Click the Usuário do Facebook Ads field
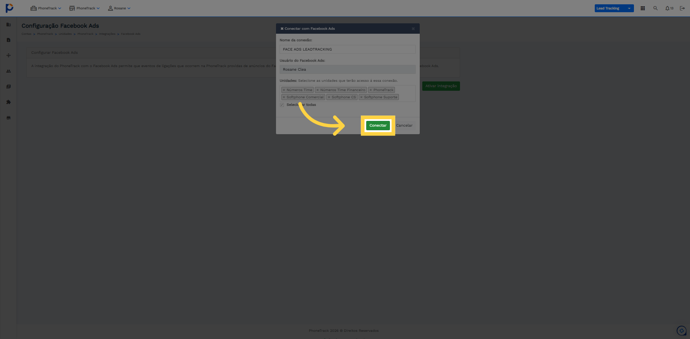The width and height of the screenshot is (690, 339). pyautogui.click(x=348, y=70)
